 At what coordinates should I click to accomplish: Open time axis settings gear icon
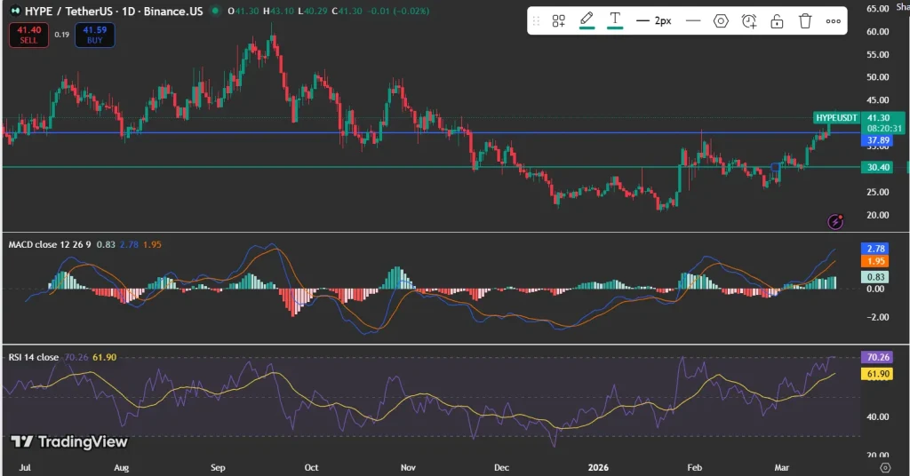tap(885, 467)
